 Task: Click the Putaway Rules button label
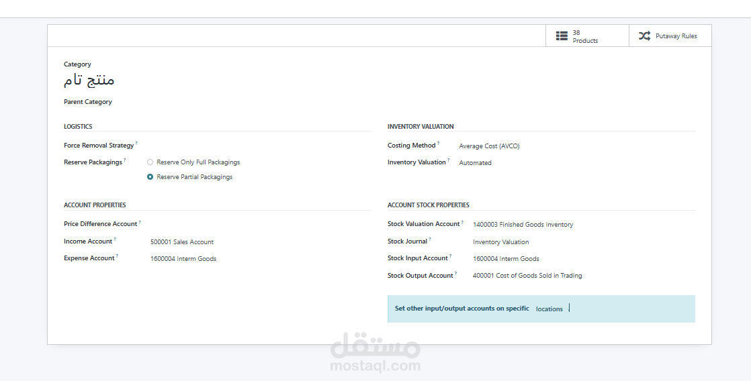tap(676, 36)
